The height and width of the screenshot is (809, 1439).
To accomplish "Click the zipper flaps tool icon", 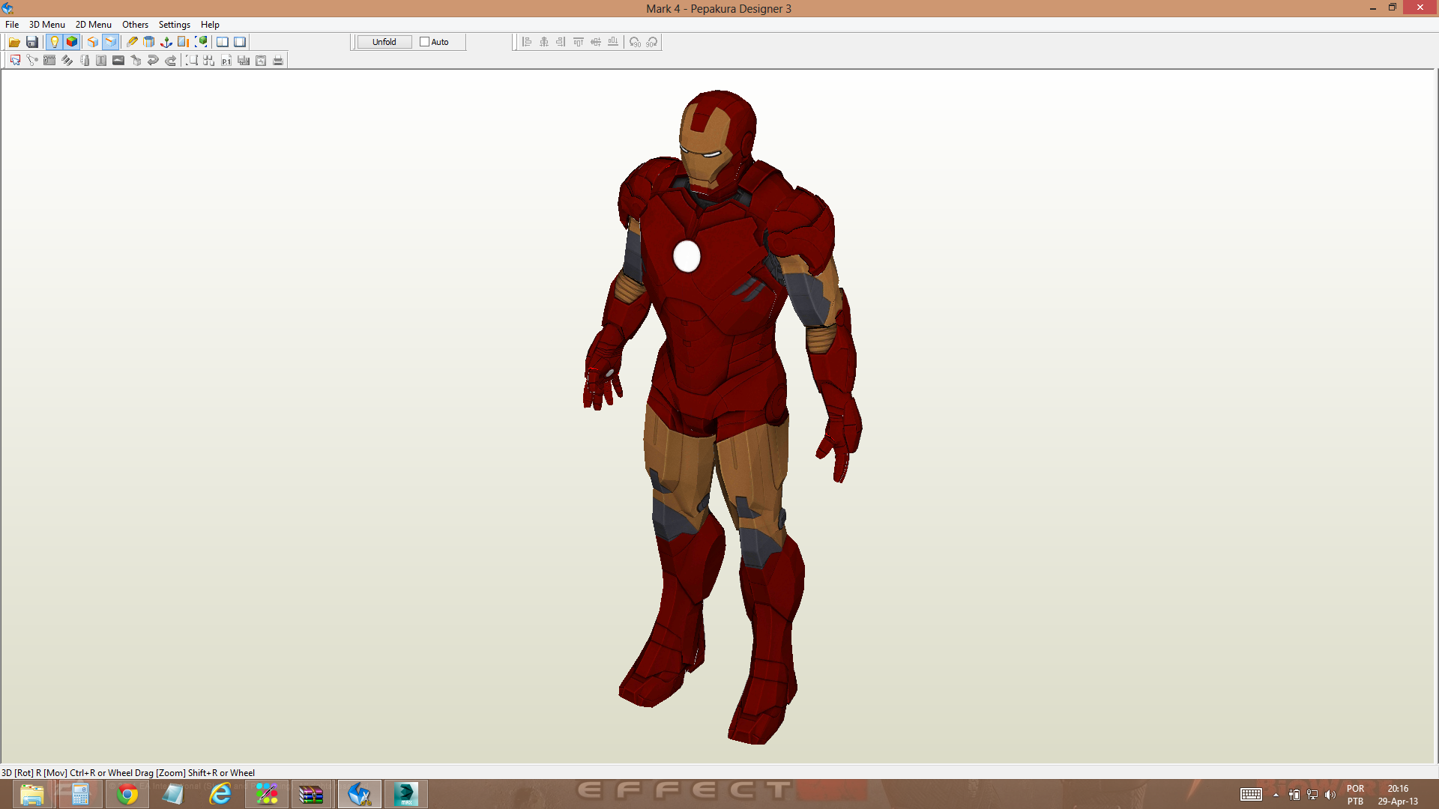I will pyautogui.click(x=49, y=61).
